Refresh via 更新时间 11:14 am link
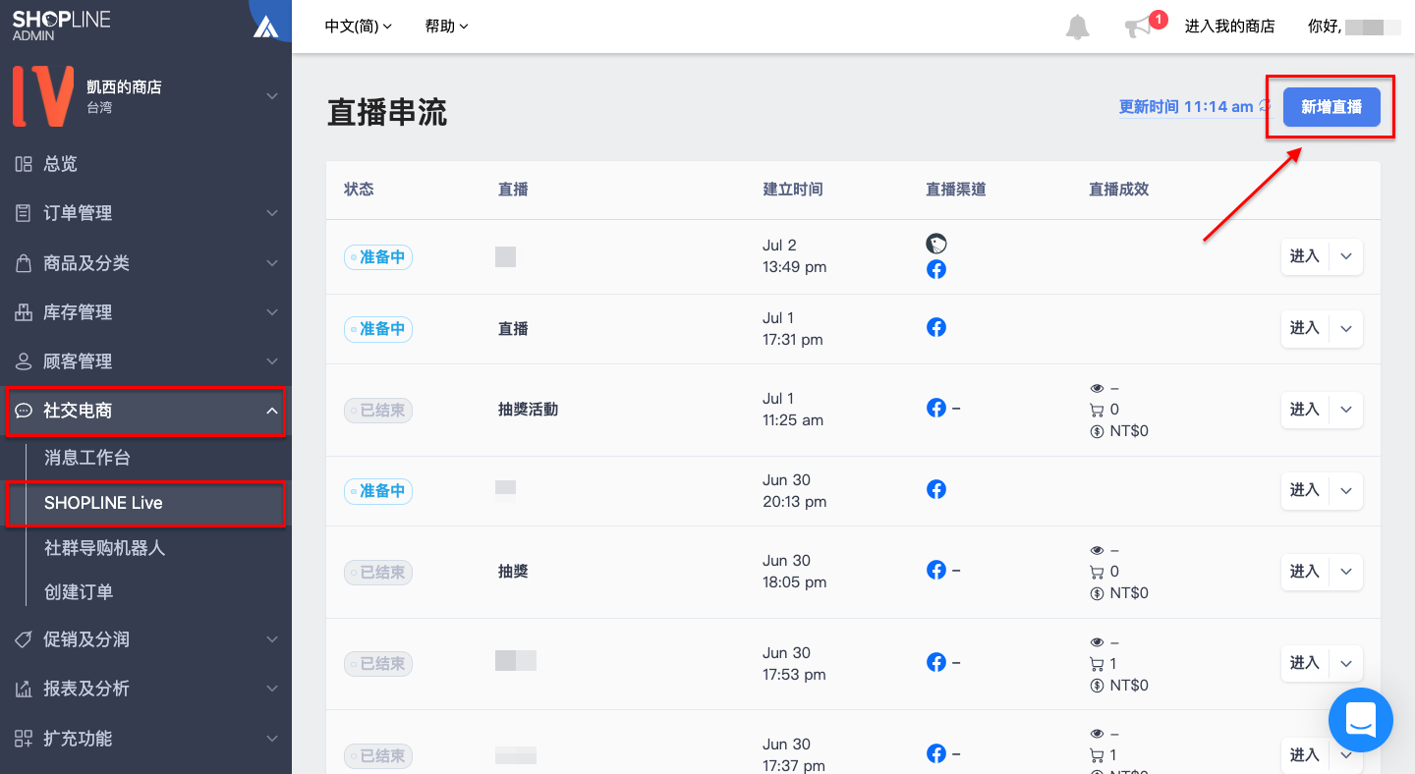1415x774 pixels. [1195, 107]
